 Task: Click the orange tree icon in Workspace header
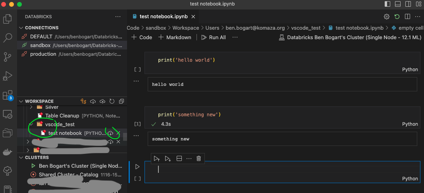[83, 101]
